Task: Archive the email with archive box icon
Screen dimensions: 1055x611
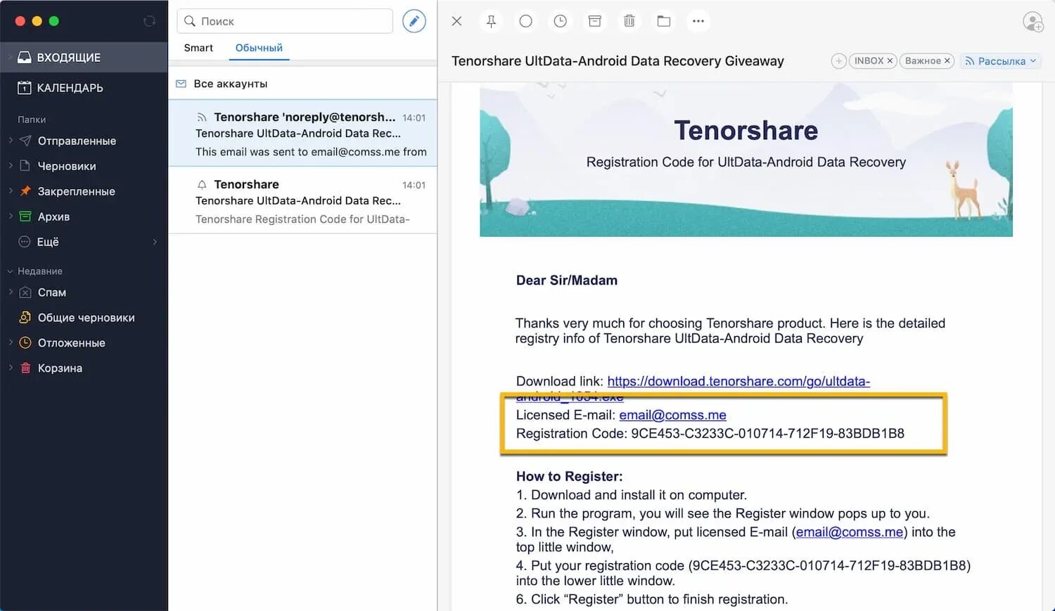Action: [594, 21]
